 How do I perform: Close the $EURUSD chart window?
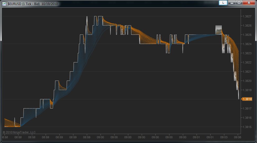point(249,3)
